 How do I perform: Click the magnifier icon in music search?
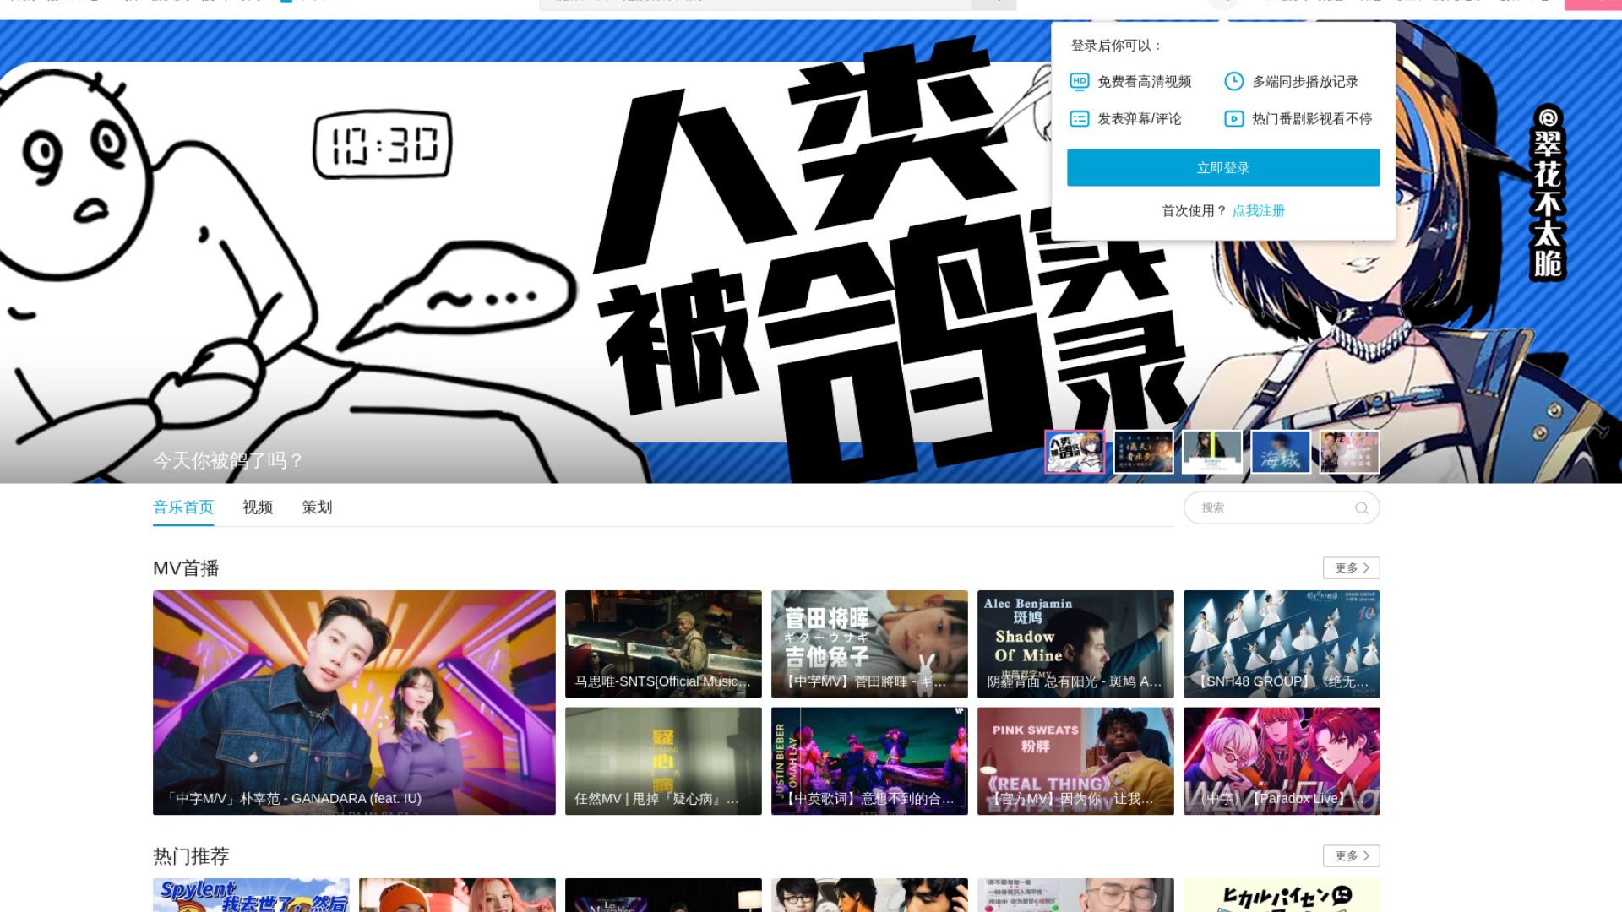pos(1361,508)
